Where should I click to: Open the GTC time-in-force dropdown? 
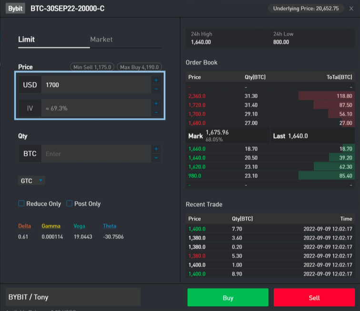click(32, 181)
